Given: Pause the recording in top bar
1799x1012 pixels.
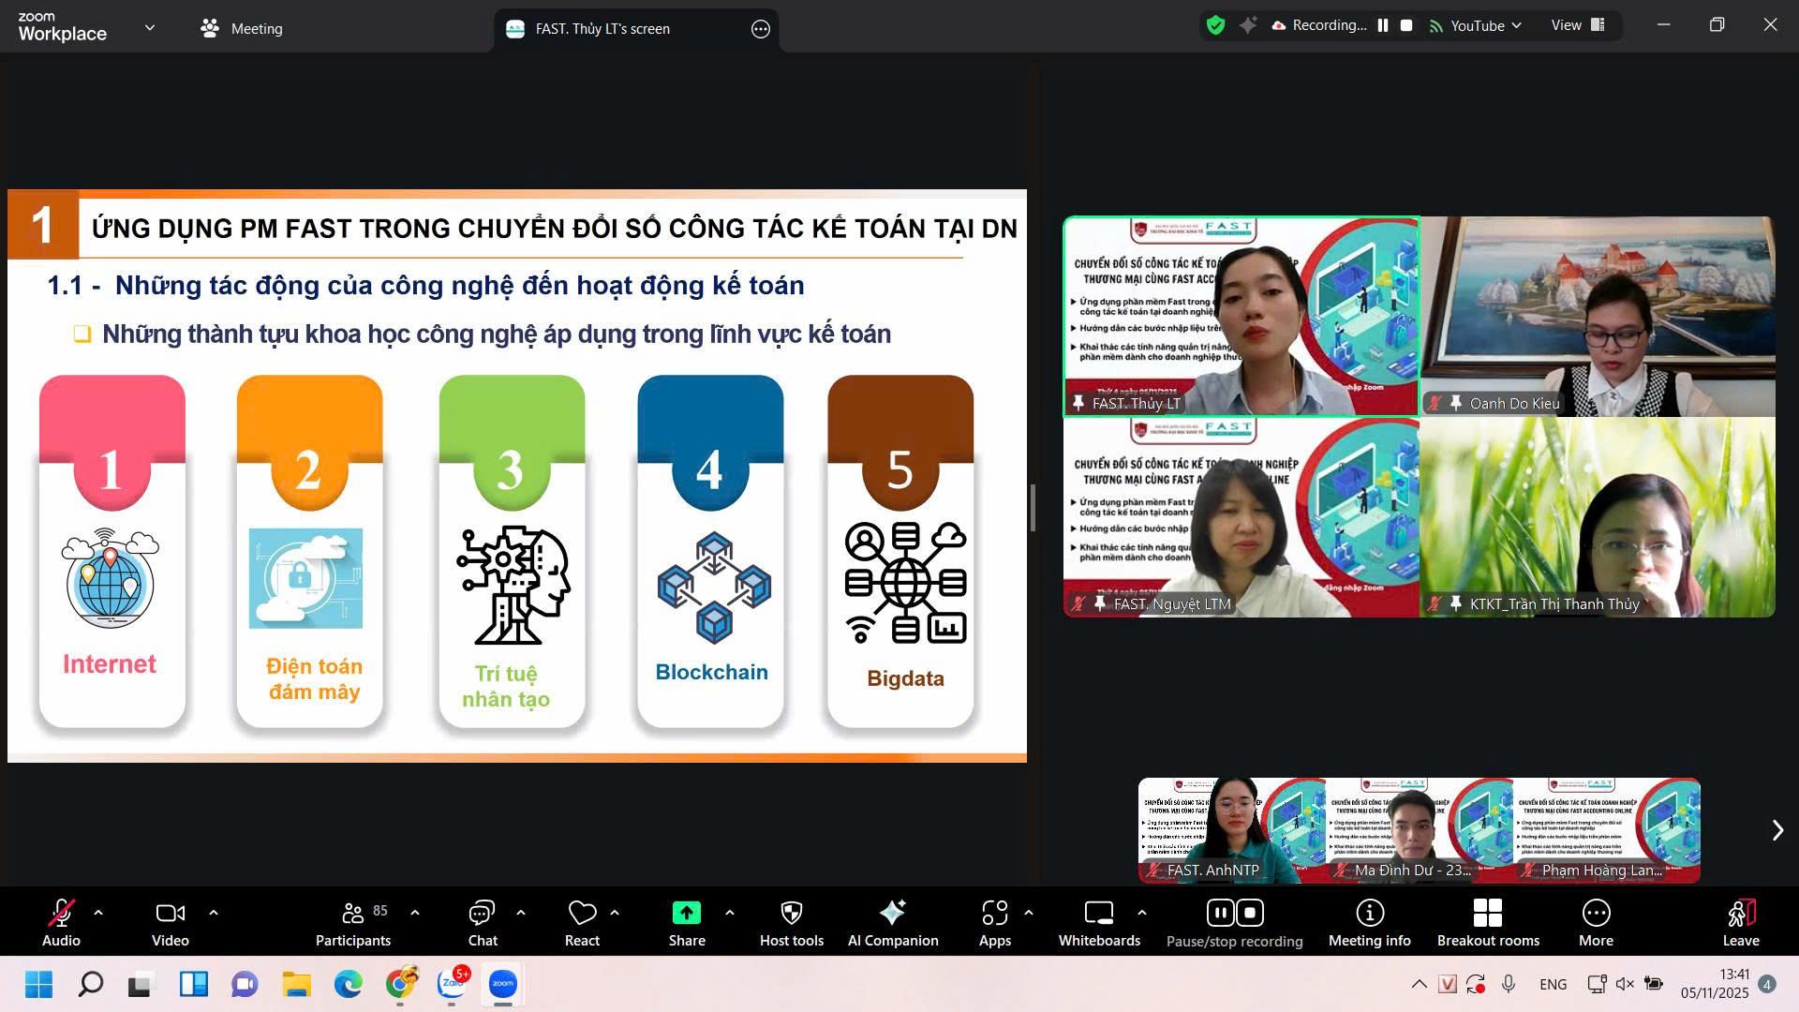Looking at the screenshot, I should click(1383, 26).
